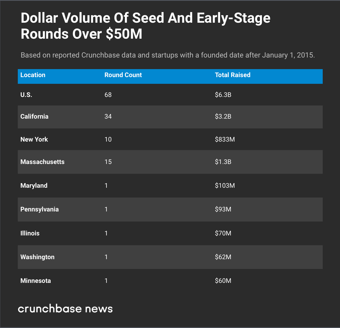Select the chart title heading text
This screenshot has width=340, height=328.
145,26
